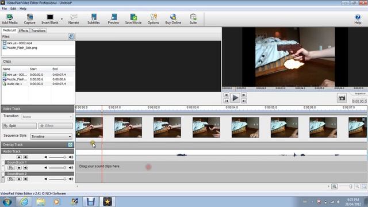Toggle Audio Track mute button

tap(25, 157)
